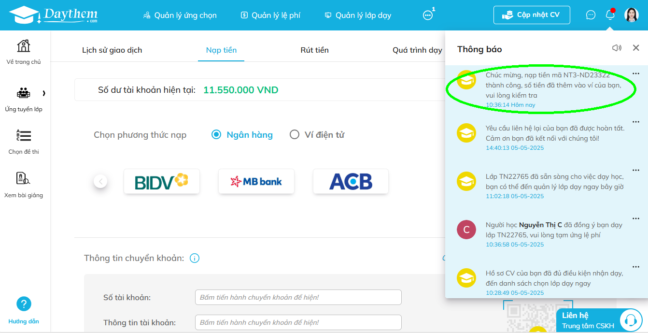Select Ngân hàng payment method
648x333 pixels.
pos(242,135)
